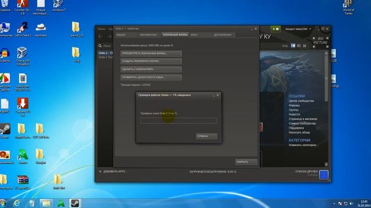Cancel the cache verification with Отмена
The width and height of the screenshot is (371, 208).
206,136
